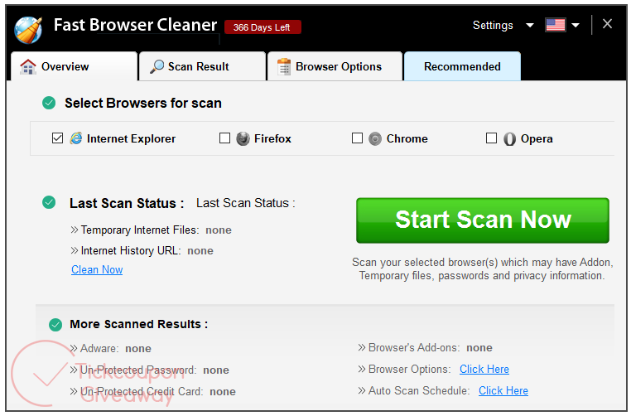Click the Select Browsers for scan heading

[143, 103]
